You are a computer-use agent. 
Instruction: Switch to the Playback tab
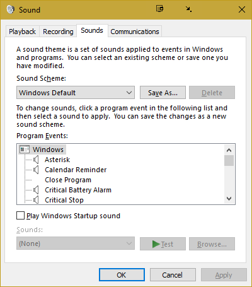[22, 32]
